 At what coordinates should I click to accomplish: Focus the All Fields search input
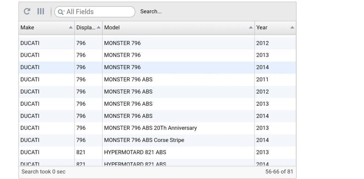(x=99, y=12)
